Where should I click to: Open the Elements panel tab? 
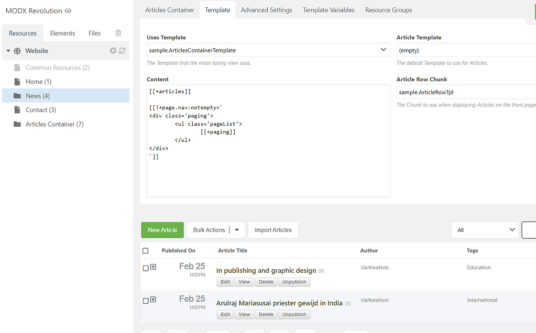coord(62,32)
